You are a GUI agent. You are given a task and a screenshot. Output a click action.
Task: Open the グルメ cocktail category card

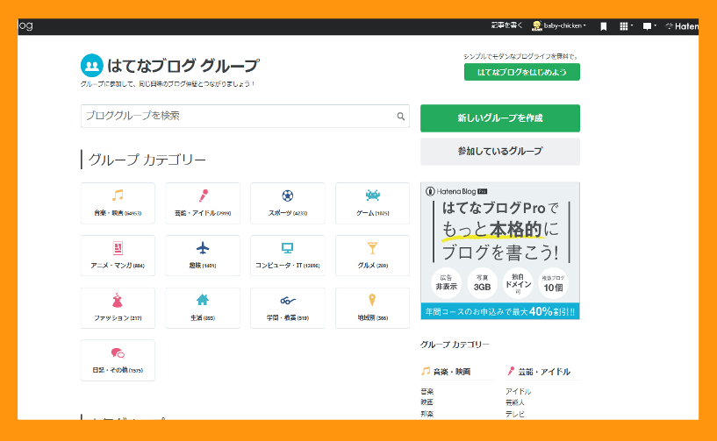click(373, 255)
